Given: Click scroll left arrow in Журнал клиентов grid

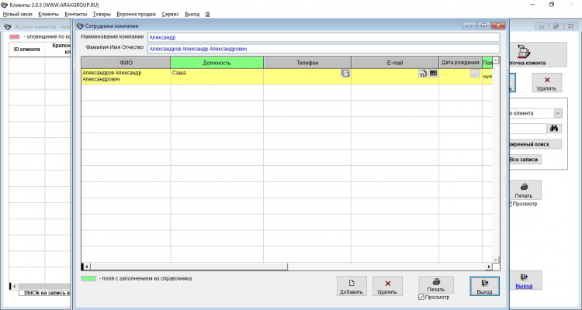Looking at the screenshot, I should (x=14, y=286).
